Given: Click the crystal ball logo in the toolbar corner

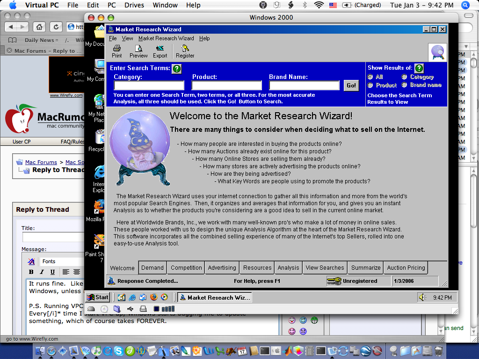Looking at the screenshot, I should [x=437, y=52].
